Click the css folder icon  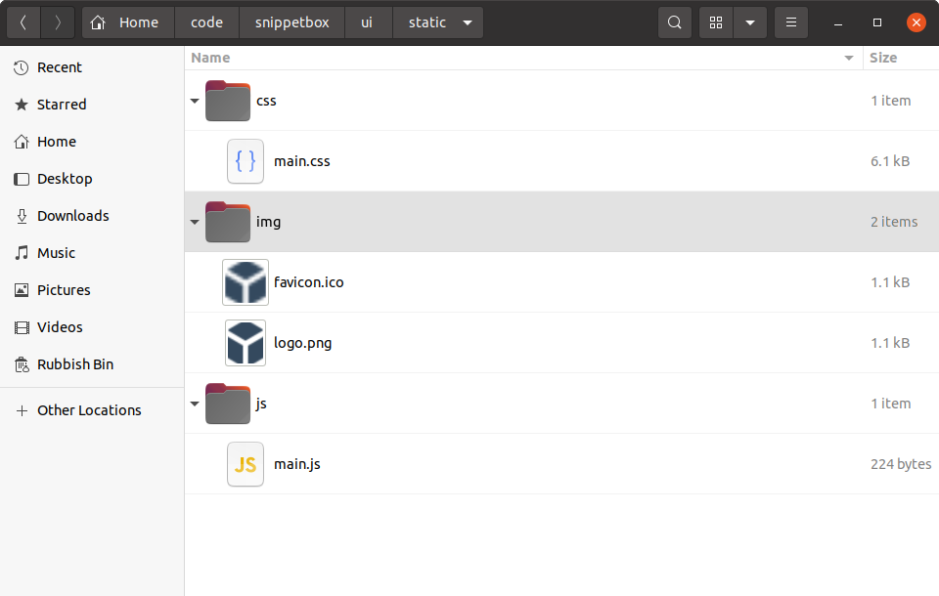(228, 101)
